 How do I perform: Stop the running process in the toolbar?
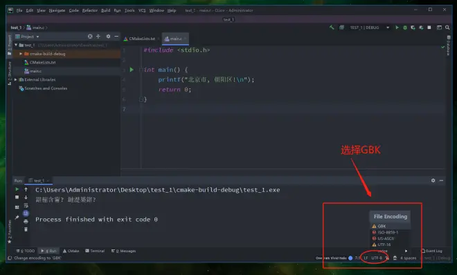click(429, 28)
